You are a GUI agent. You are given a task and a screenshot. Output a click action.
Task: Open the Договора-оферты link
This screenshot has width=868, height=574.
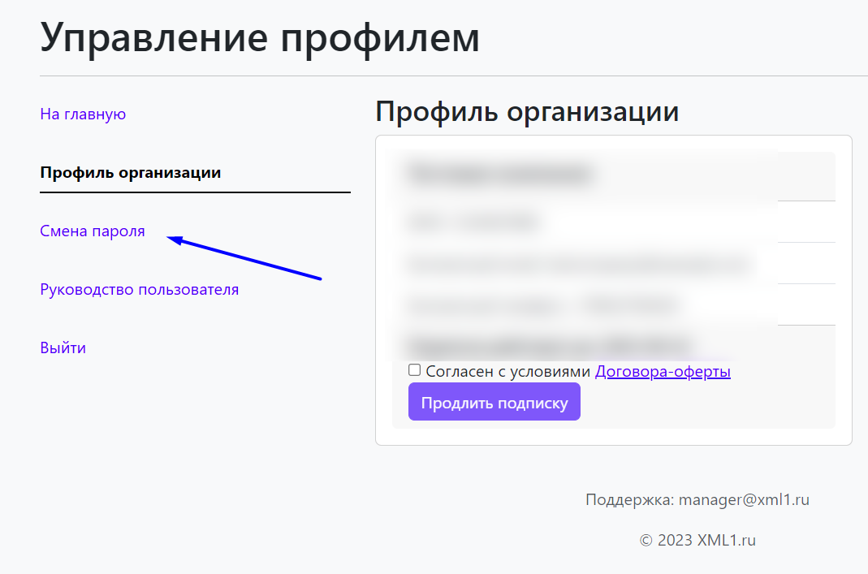tap(663, 372)
